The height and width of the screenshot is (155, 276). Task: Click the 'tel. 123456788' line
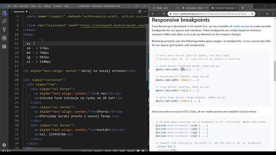[53, 134]
